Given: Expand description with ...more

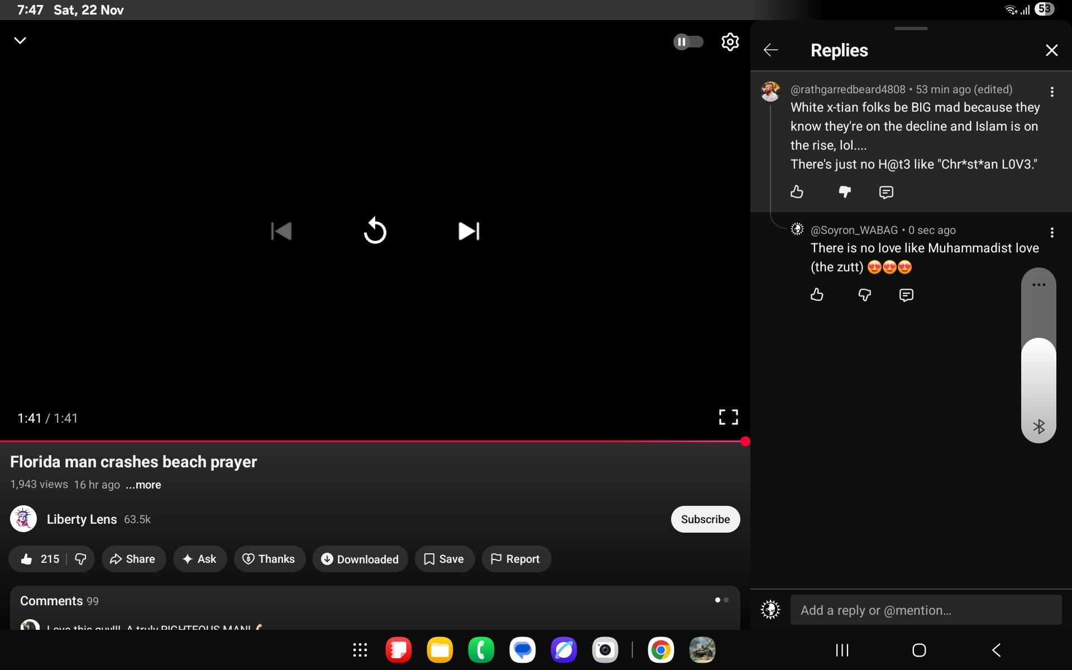Looking at the screenshot, I should pyautogui.click(x=143, y=485).
